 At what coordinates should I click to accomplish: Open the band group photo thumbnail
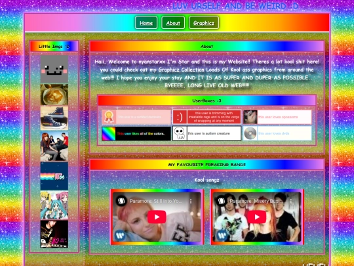54,146
